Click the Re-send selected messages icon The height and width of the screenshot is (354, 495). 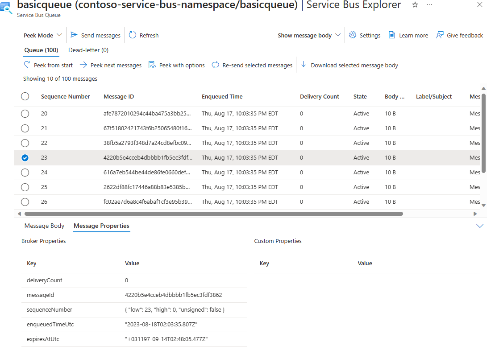click(x=215, y=65)
